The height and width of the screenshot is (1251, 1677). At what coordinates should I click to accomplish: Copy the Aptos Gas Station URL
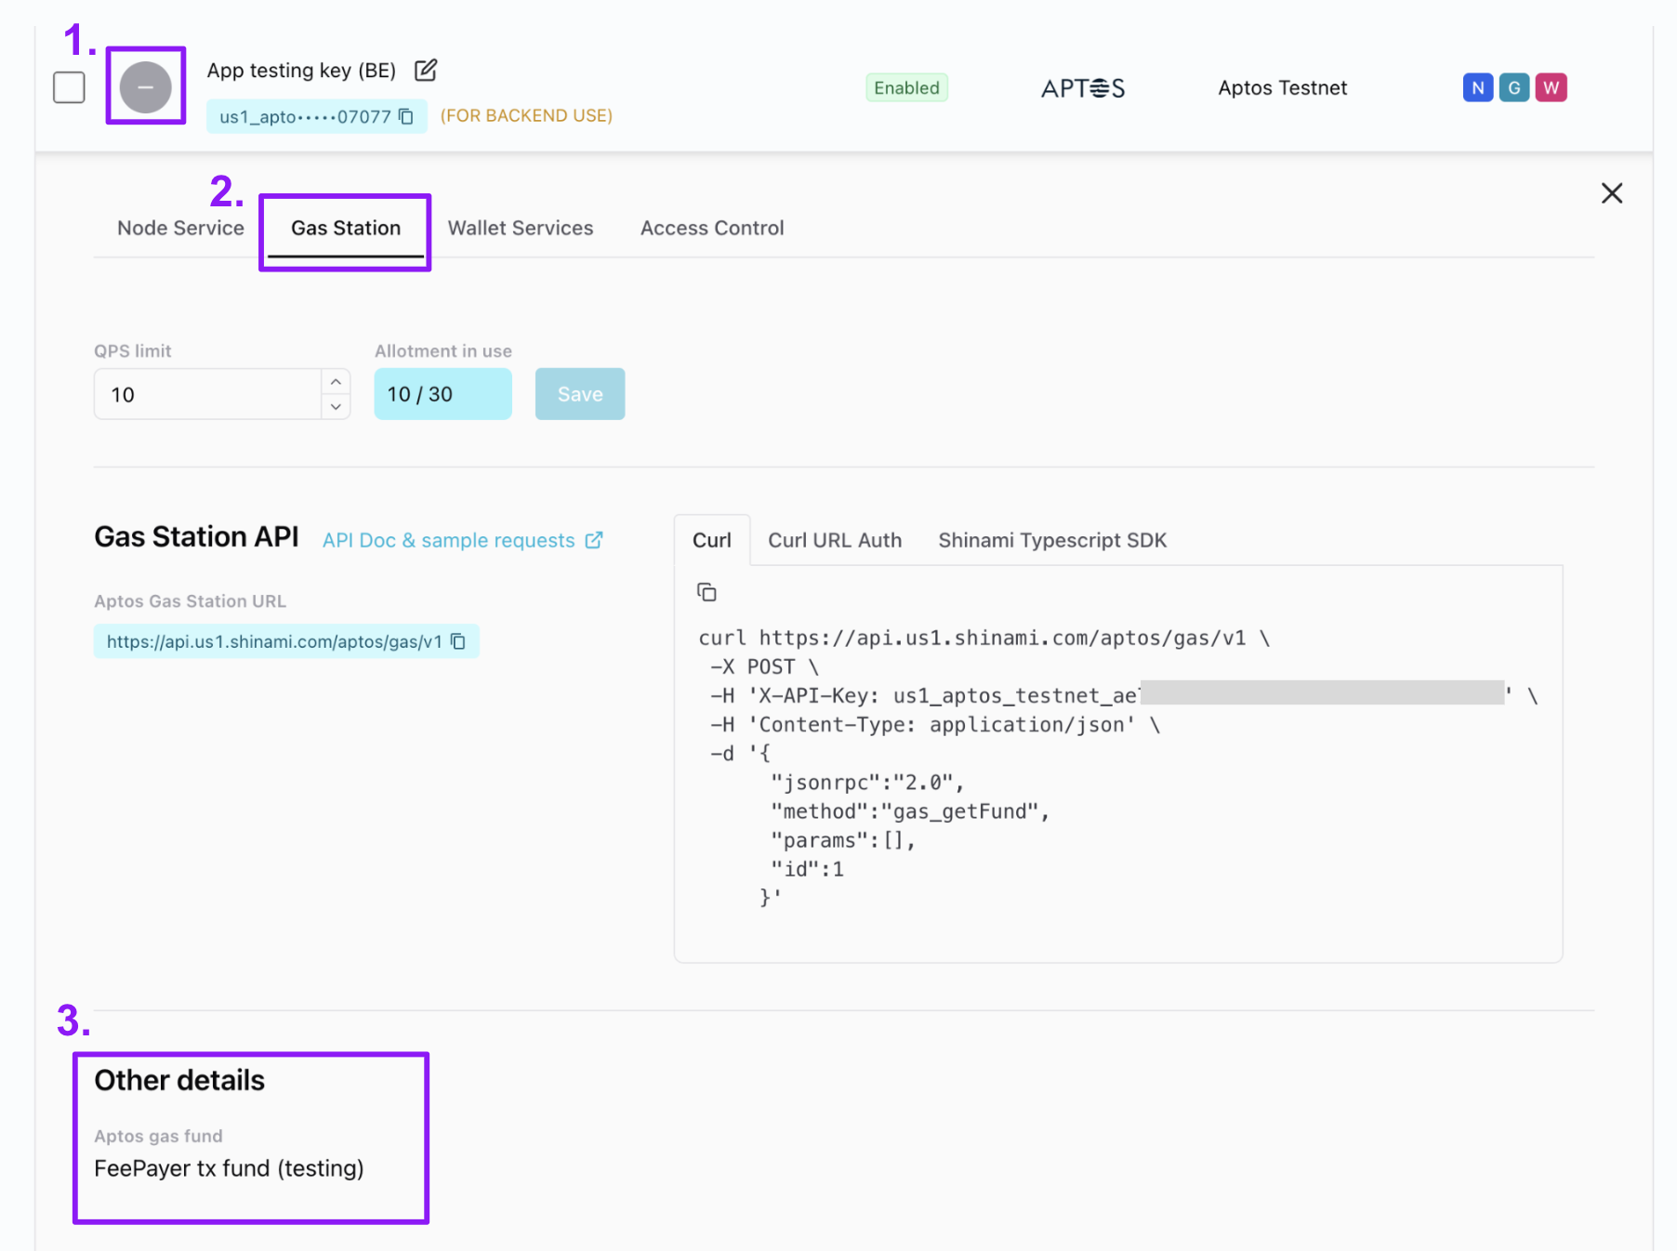(458, 641)
